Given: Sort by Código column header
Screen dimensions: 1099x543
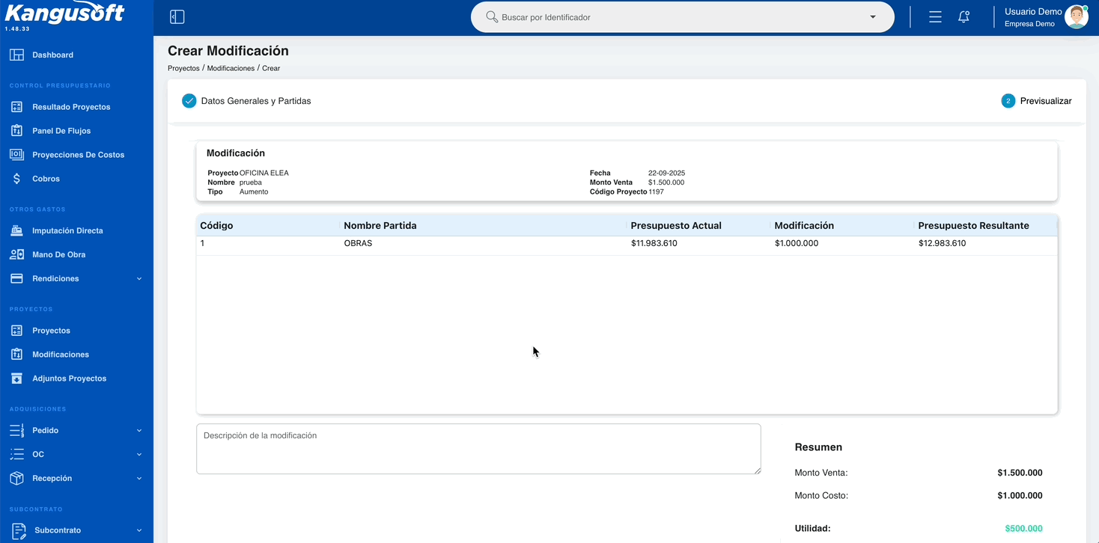Looking at the screenshot, I should click(216, 225).
